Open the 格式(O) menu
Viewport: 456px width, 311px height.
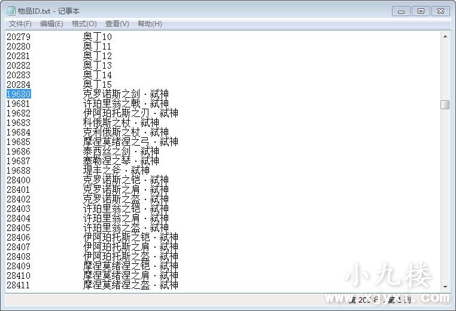click(x=84, y=24)
